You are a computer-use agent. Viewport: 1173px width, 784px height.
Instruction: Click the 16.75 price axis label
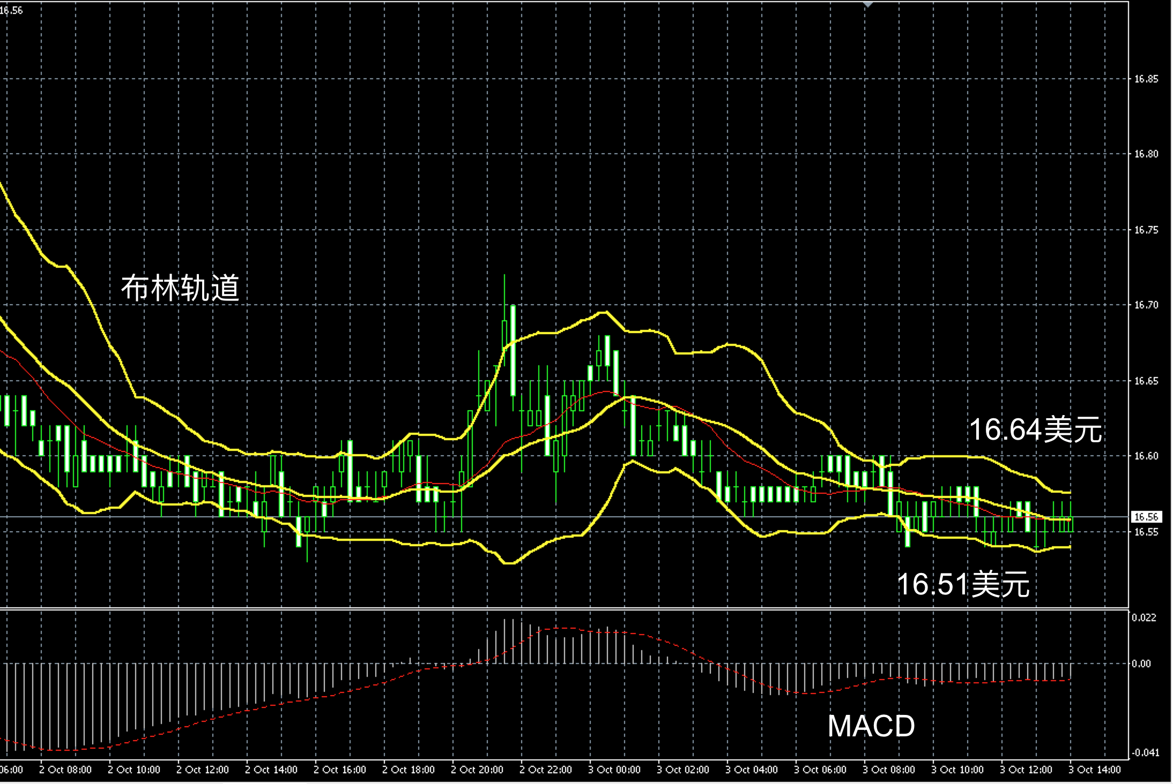pyautogui.click(x=1146, y=230)
